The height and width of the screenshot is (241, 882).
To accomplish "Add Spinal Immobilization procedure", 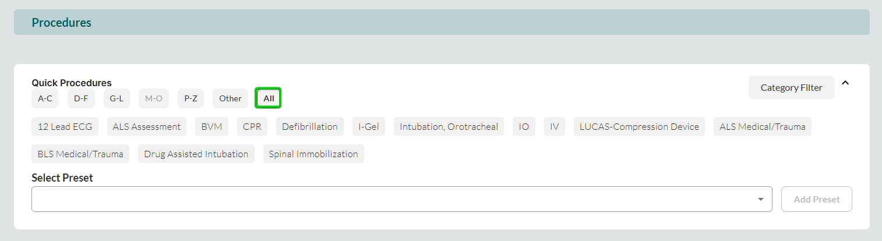I will point(313,154).
